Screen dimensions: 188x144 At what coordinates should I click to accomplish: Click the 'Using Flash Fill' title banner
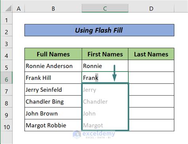point(99,30)
